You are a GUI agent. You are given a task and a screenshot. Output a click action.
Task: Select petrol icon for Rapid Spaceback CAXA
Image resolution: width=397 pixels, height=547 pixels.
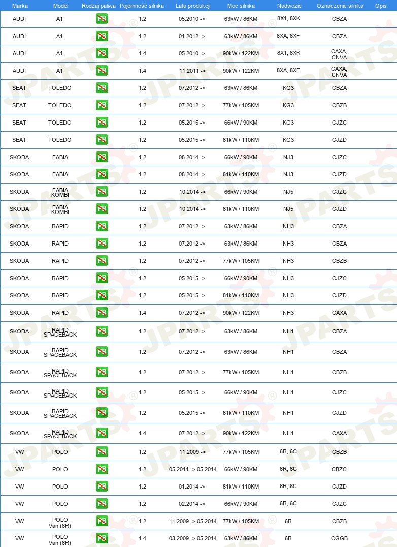coord(102,433)
